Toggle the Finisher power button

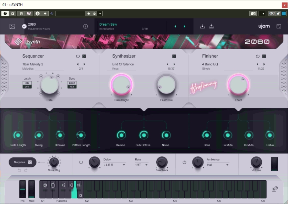[257, 57]
